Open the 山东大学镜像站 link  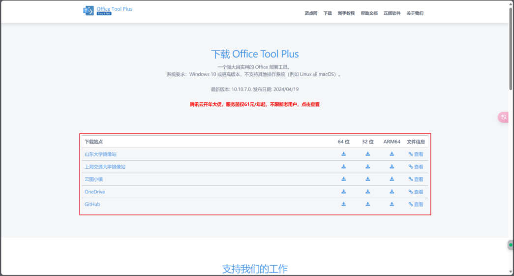click(x=100, y=154)
